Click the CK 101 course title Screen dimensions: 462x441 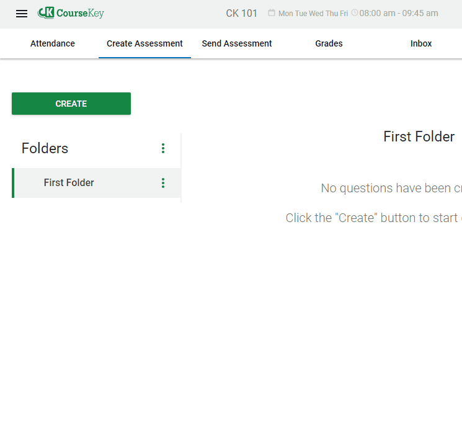coord(241,13)
